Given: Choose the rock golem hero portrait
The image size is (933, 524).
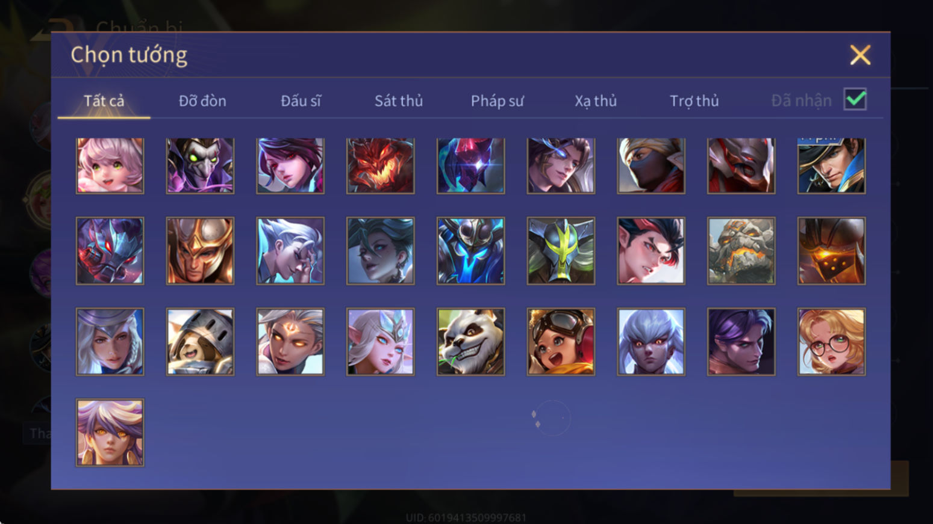Looking at the screenshot, I should pyautogui.click(x=741, y=251).
